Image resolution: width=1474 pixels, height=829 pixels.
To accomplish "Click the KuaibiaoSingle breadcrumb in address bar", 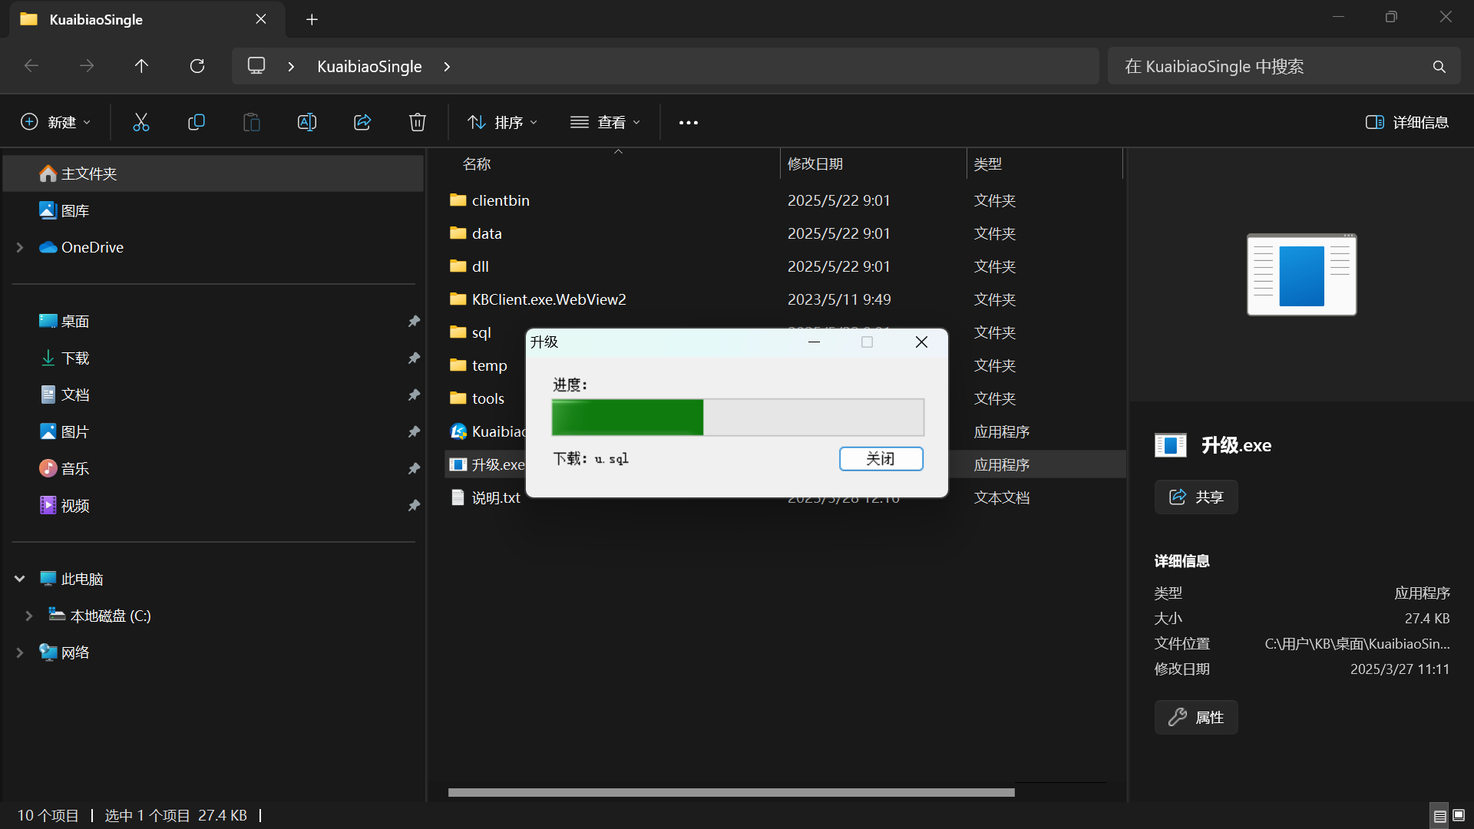I will click(x=369, y=67).
